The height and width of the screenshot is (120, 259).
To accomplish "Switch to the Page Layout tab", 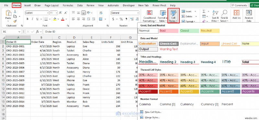I will pyautogui.click(x=52, y=5).
